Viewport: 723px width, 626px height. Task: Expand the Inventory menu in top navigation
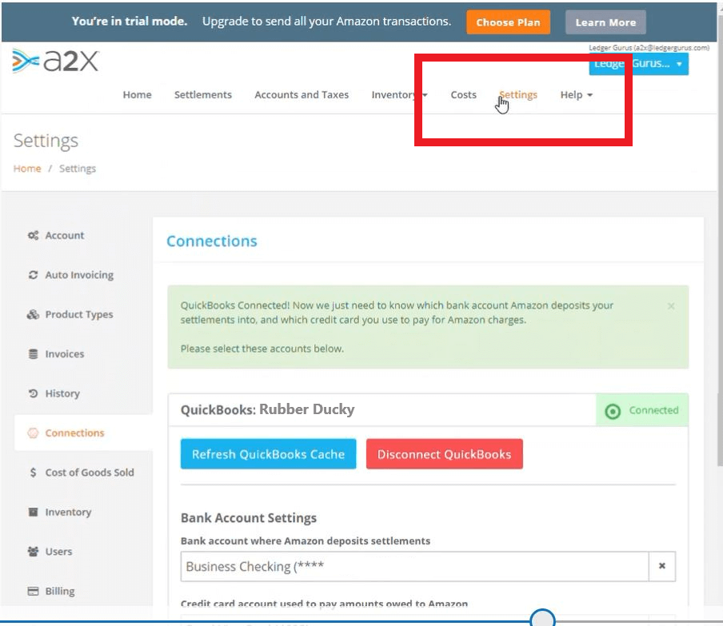[400, 95]
